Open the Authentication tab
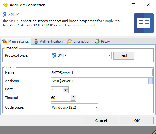This screenshot has height=134, width=156. [x=48, y=41]
